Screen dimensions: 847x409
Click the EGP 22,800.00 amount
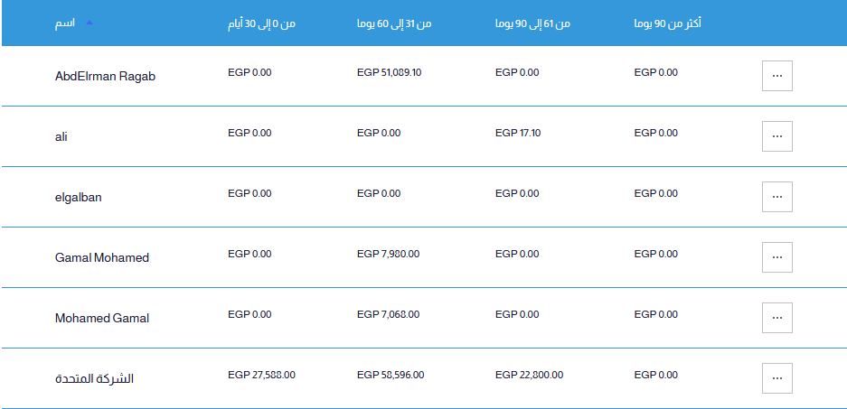529,375
